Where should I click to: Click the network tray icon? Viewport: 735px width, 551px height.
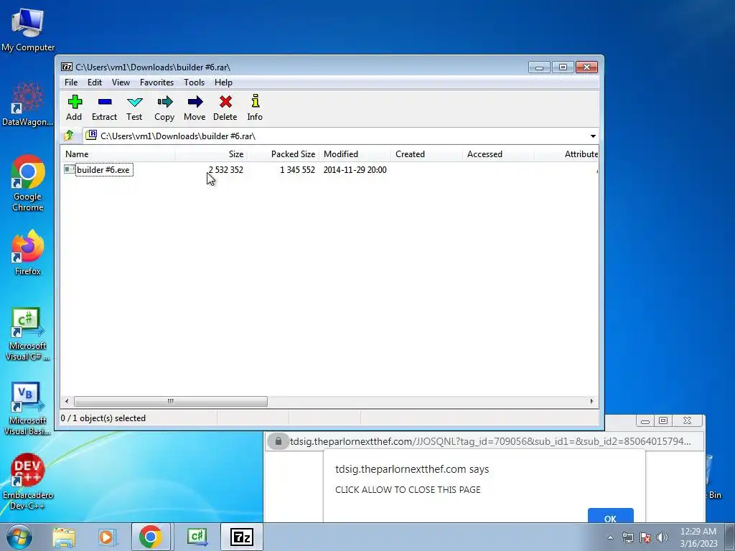click(627, 537)
